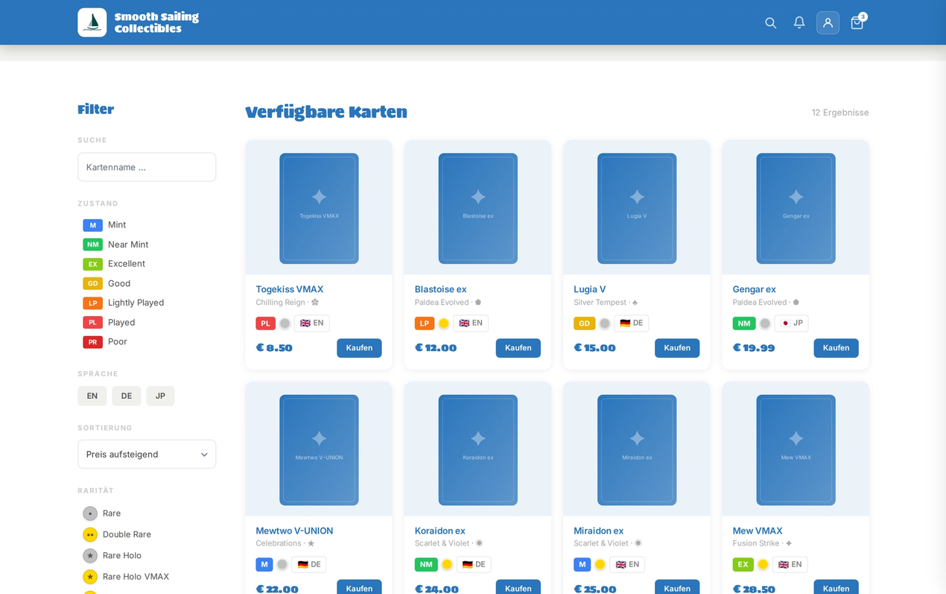The height and width of the screenshot is (594, 946).
Task: Buy Gengar ex with the Kaufen button
Action: (x=836, y=348)
